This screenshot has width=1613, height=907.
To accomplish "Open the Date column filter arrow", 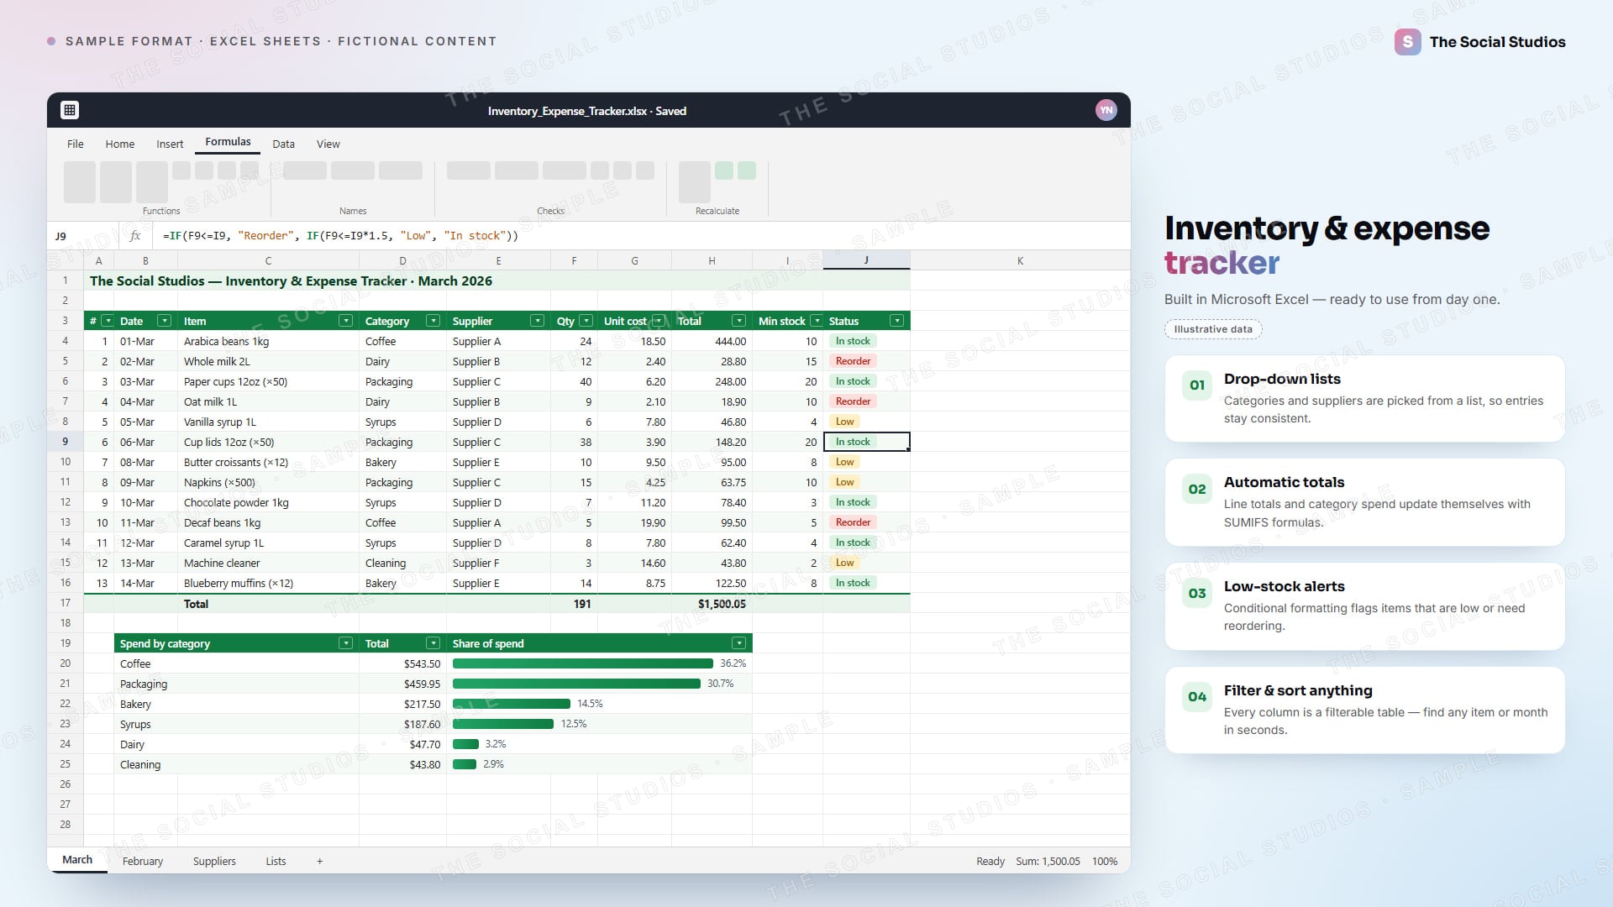I will (165, 321).
